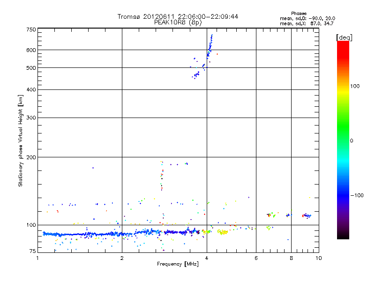Click the "Stationary phase Virtual Height [km]" axis title

click(x=21, y=140)
